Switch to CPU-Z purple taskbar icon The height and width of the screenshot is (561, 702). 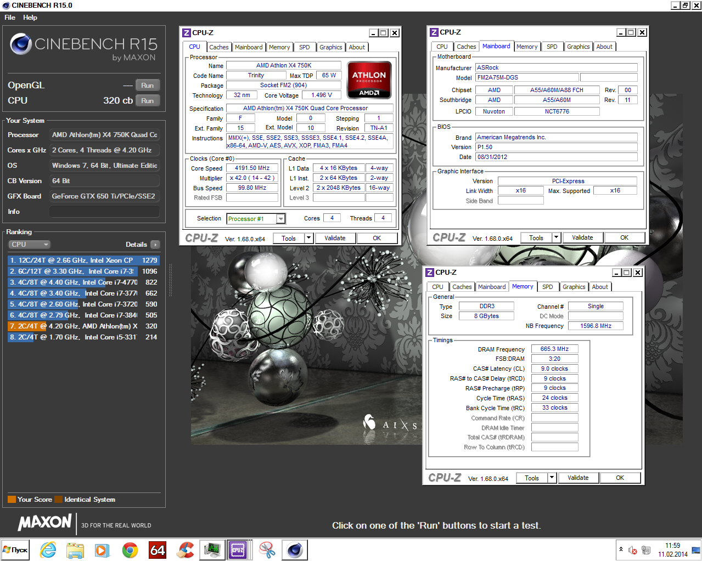point(238,549)
